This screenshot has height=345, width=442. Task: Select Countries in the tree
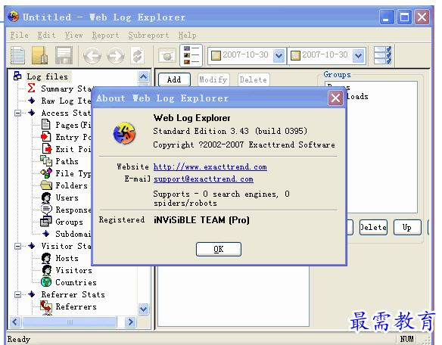[76, 282]
